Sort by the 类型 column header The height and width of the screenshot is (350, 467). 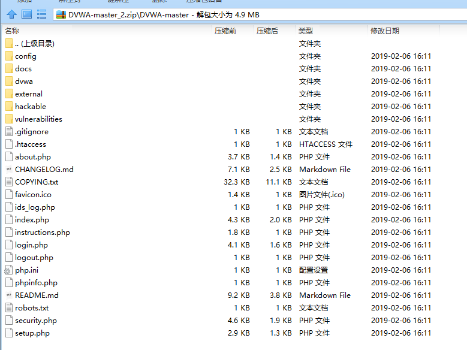[306, 31]
